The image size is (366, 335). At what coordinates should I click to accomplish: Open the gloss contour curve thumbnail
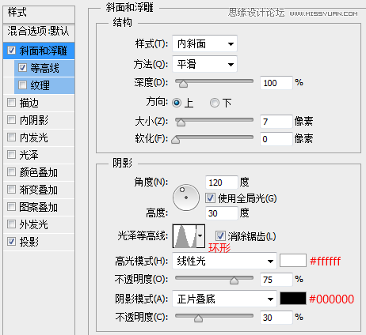click(185, 236)
